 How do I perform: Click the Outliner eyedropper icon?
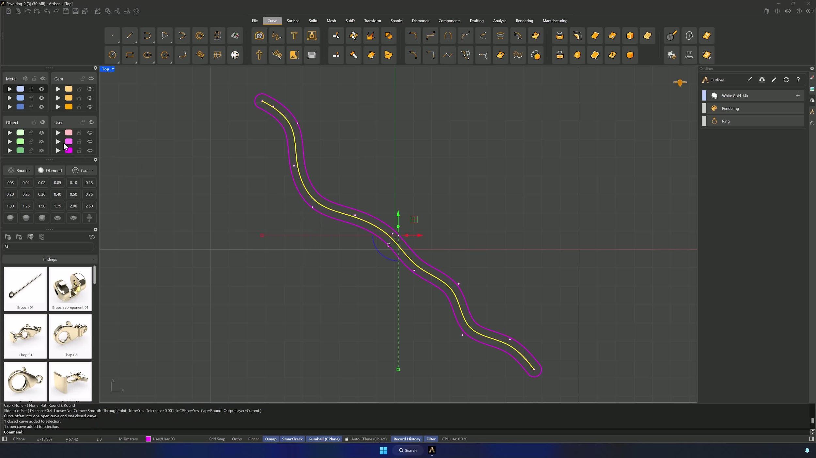click(x=750, y=80)
